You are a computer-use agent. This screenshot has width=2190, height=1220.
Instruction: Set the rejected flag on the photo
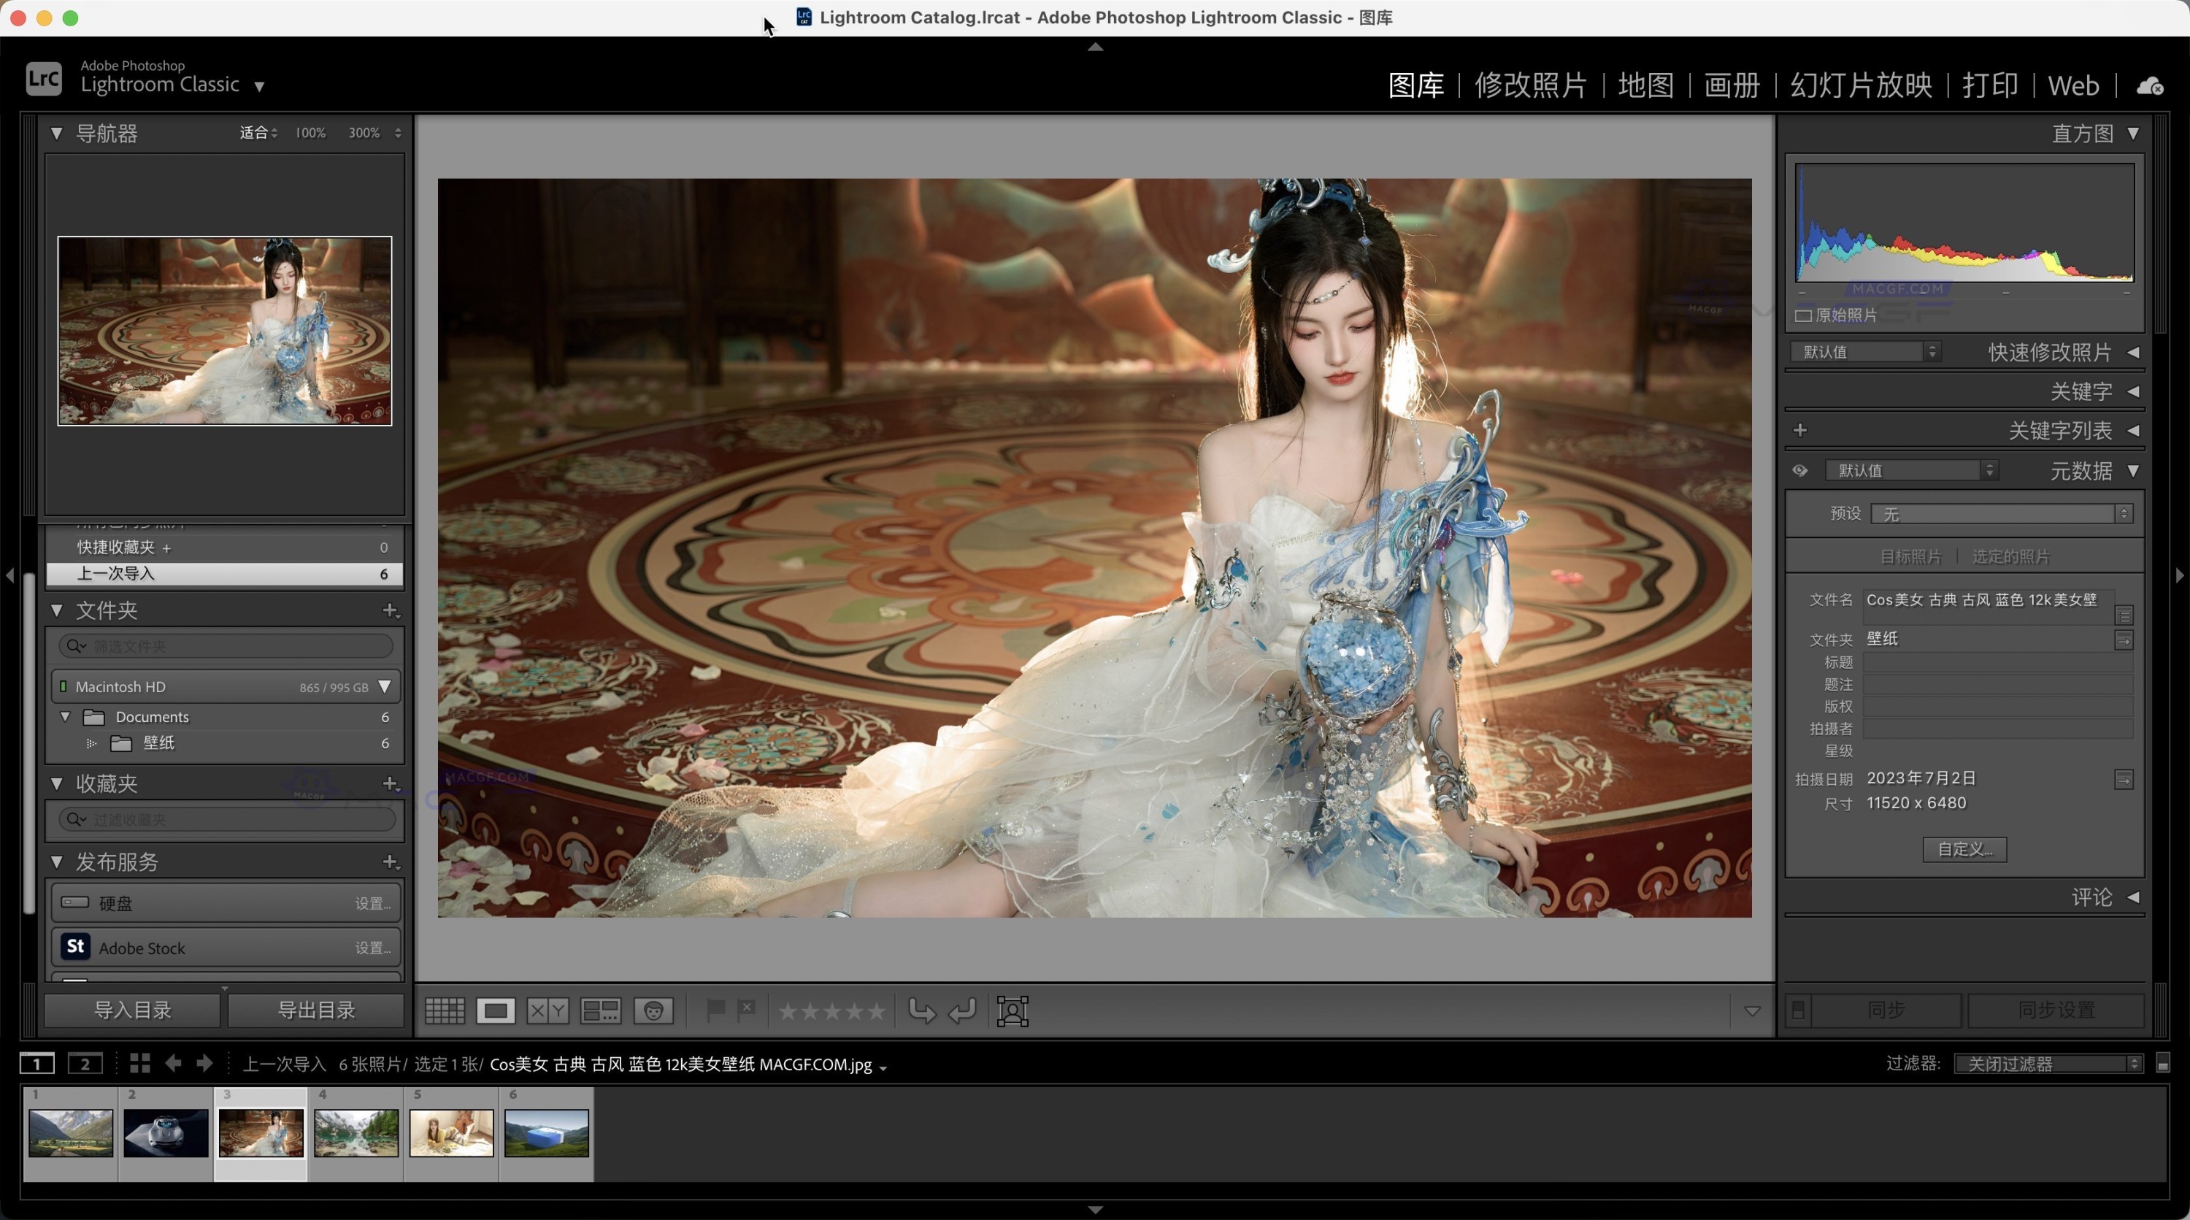(x=747, y=1010)
